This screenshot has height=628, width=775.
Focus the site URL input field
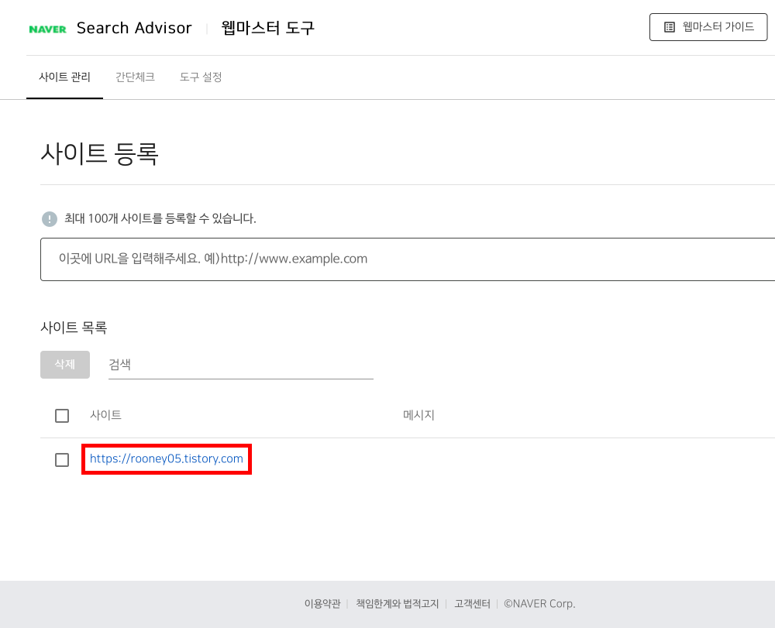coord(408,259)
